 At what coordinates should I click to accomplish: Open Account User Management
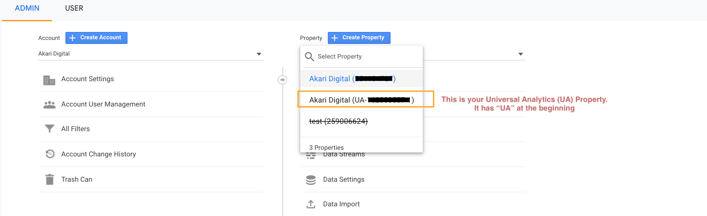click(x=103, y=105)
